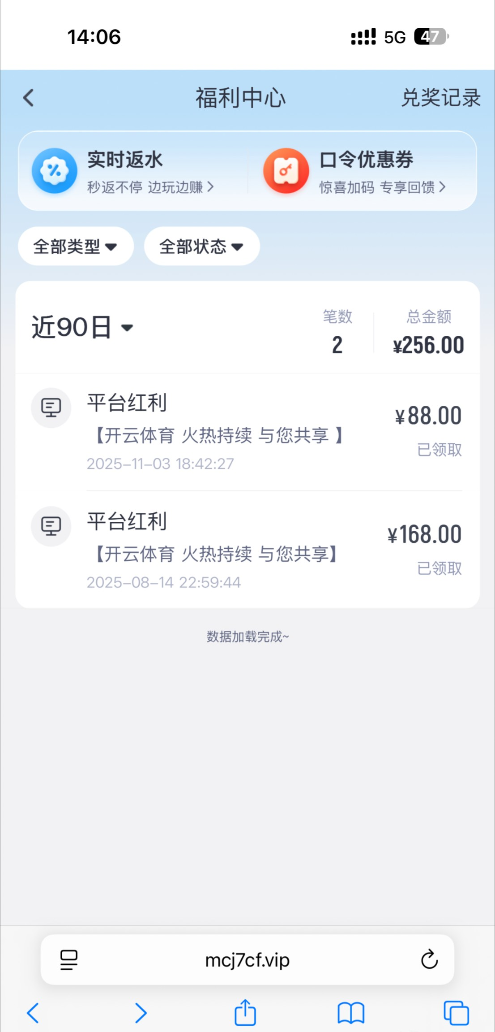Expand the 全部状态 filter dropdown

tap(201, 246)
